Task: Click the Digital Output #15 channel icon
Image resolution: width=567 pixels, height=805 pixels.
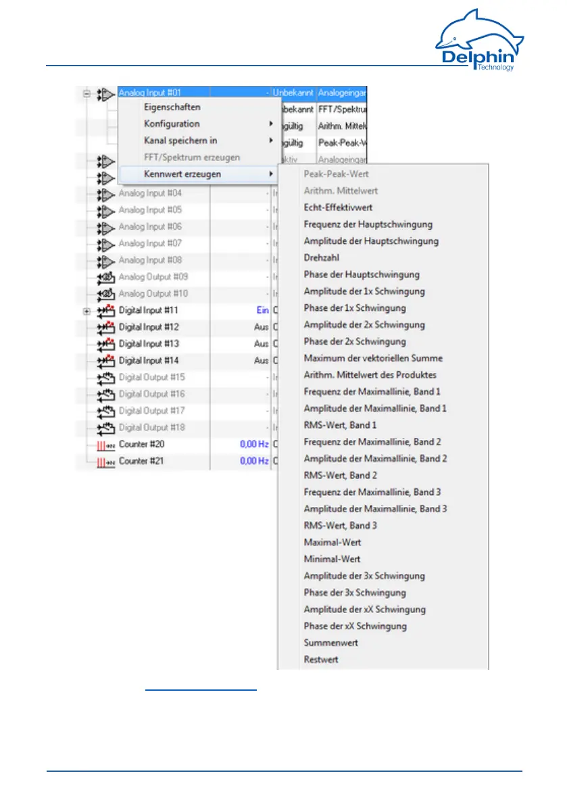Action: [x=105, y=379]
